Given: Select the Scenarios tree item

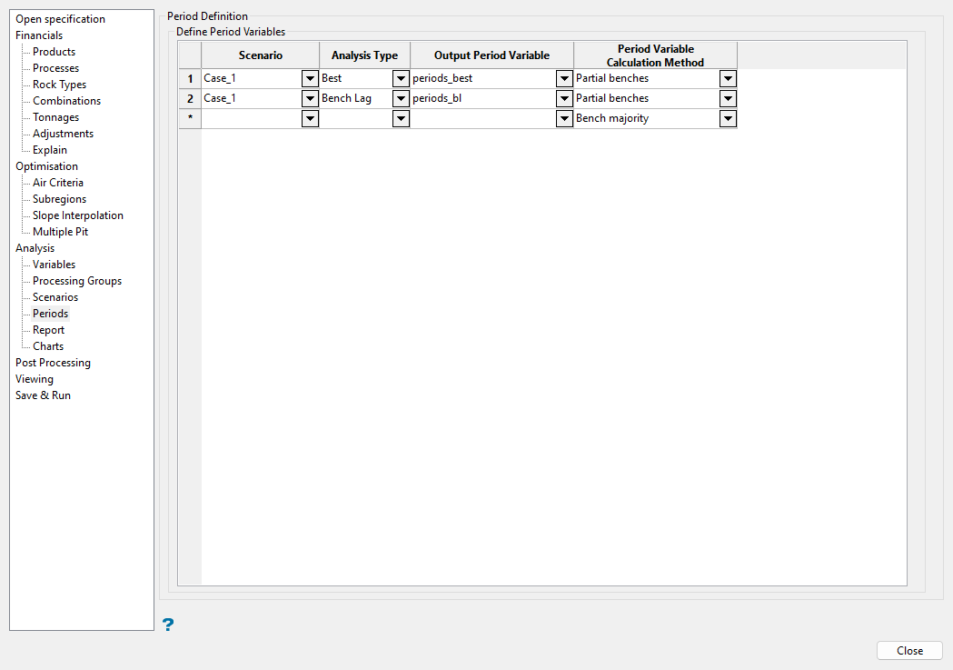Looking at the screenshot, I should point(55,297).
